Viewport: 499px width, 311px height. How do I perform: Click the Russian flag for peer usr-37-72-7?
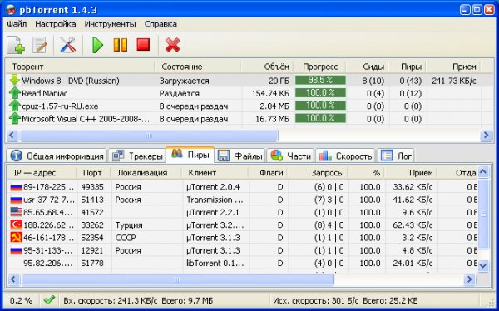pos(17,200)
